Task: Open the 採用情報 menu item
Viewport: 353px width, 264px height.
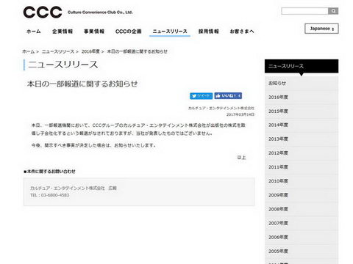Action: [x=209, y=32]
